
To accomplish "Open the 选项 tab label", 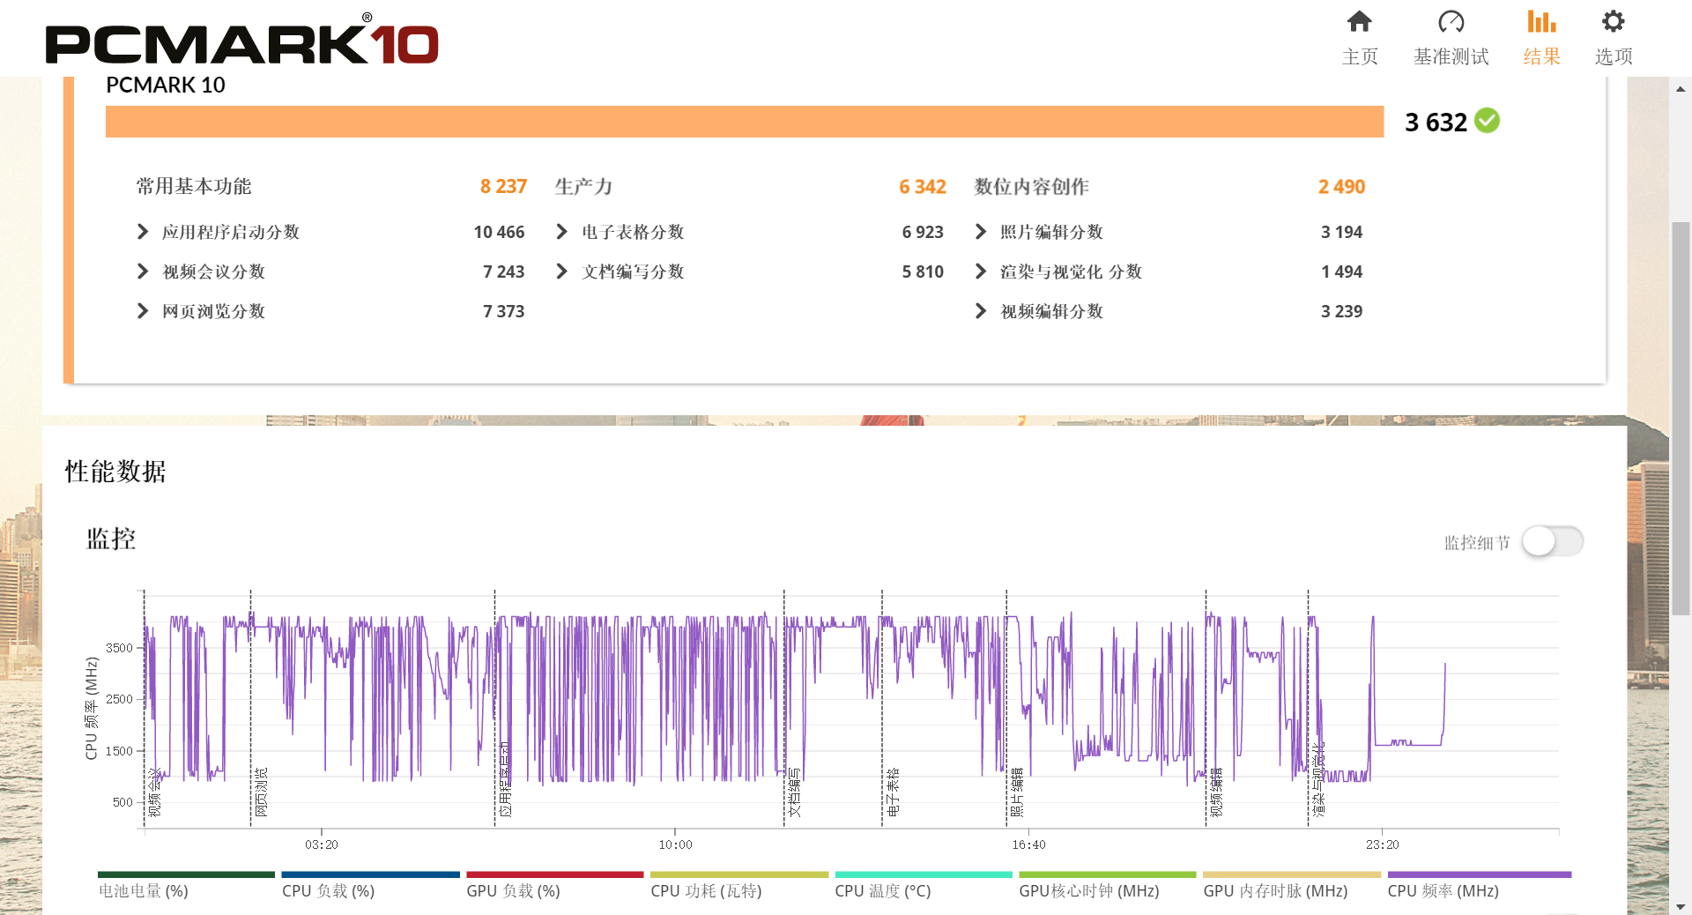I will point(1614,56).
